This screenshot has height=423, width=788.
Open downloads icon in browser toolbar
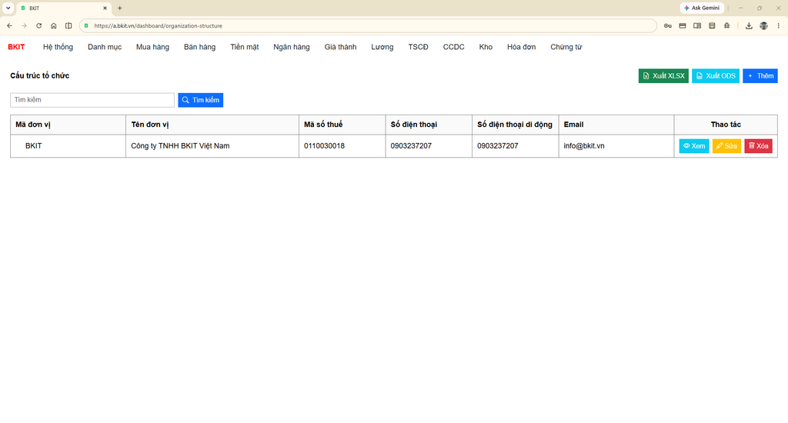[749, 25]
